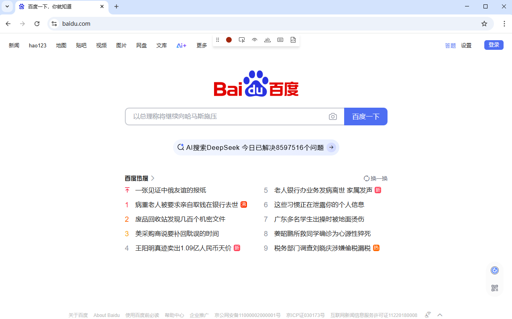Open camera image search in search box

pos(333,117)
